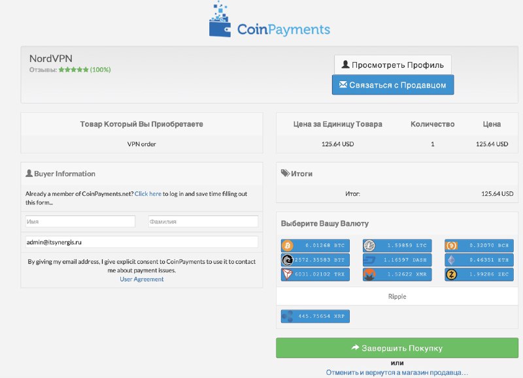Select the Tron TRX coin icon

pos(288,274)
